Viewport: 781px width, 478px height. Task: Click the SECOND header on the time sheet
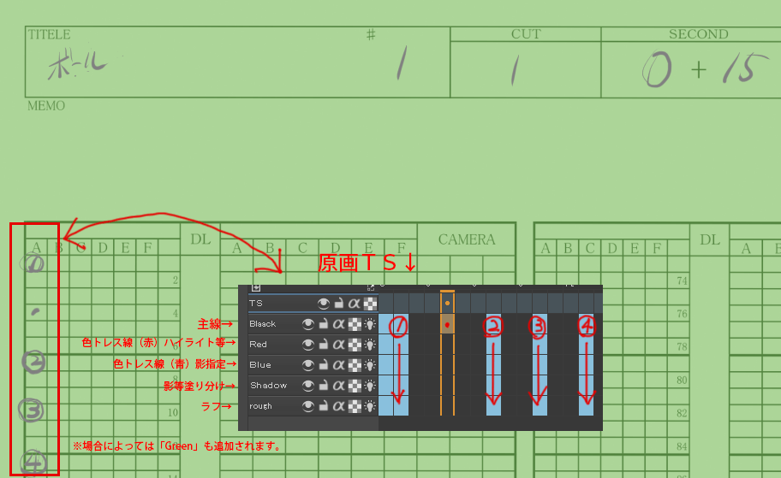pyautogui.click(x=698, y=34)
